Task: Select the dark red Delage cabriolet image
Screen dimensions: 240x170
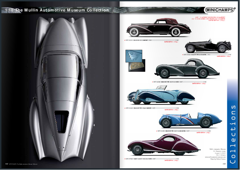Action: coord(154,27)
